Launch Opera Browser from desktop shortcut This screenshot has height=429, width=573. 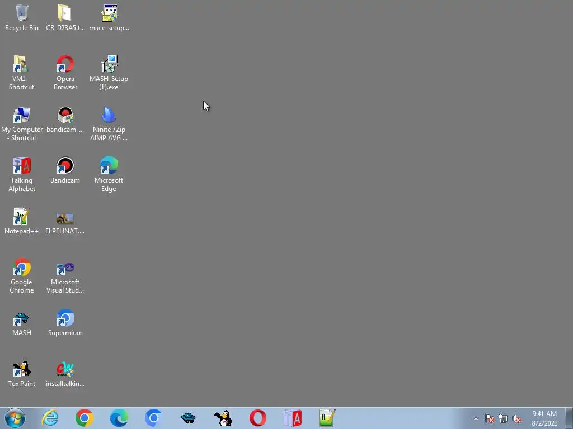pyautogui.click(x=65, y=73)
